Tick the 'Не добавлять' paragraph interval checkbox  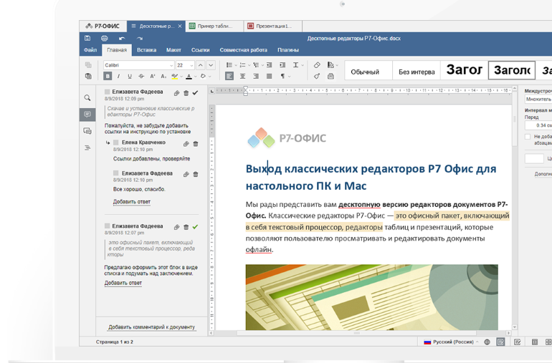pos(528,137)
